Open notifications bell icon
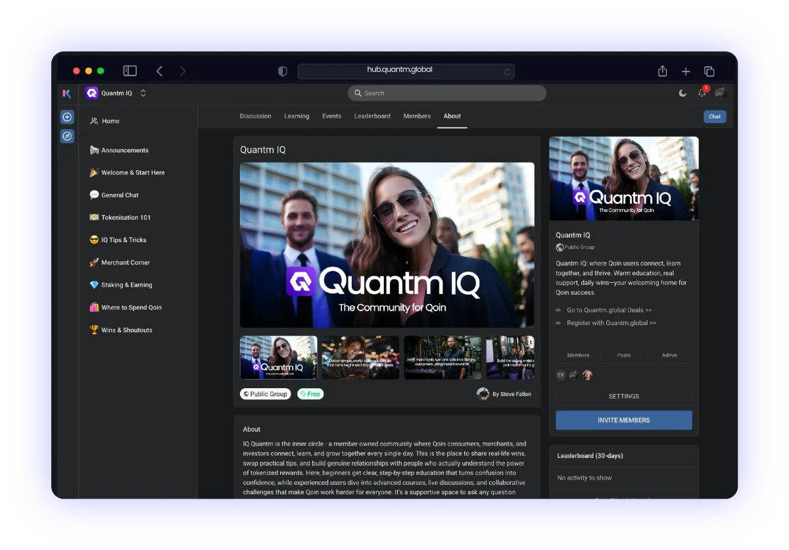 coord(702,93)
